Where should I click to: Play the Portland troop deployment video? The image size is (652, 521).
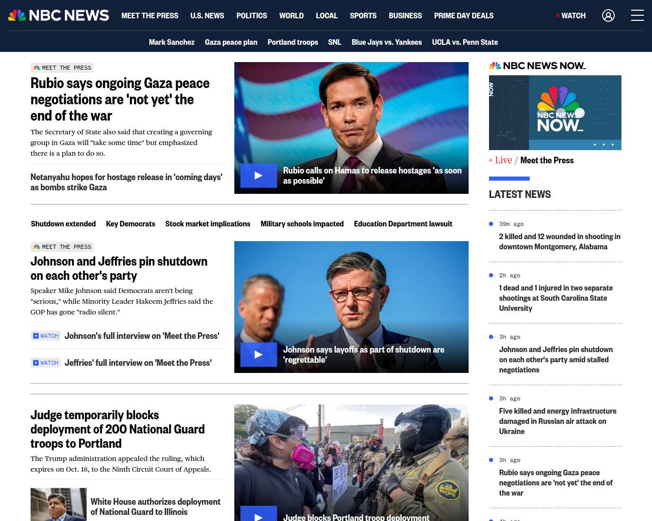[x=259, y=515]
